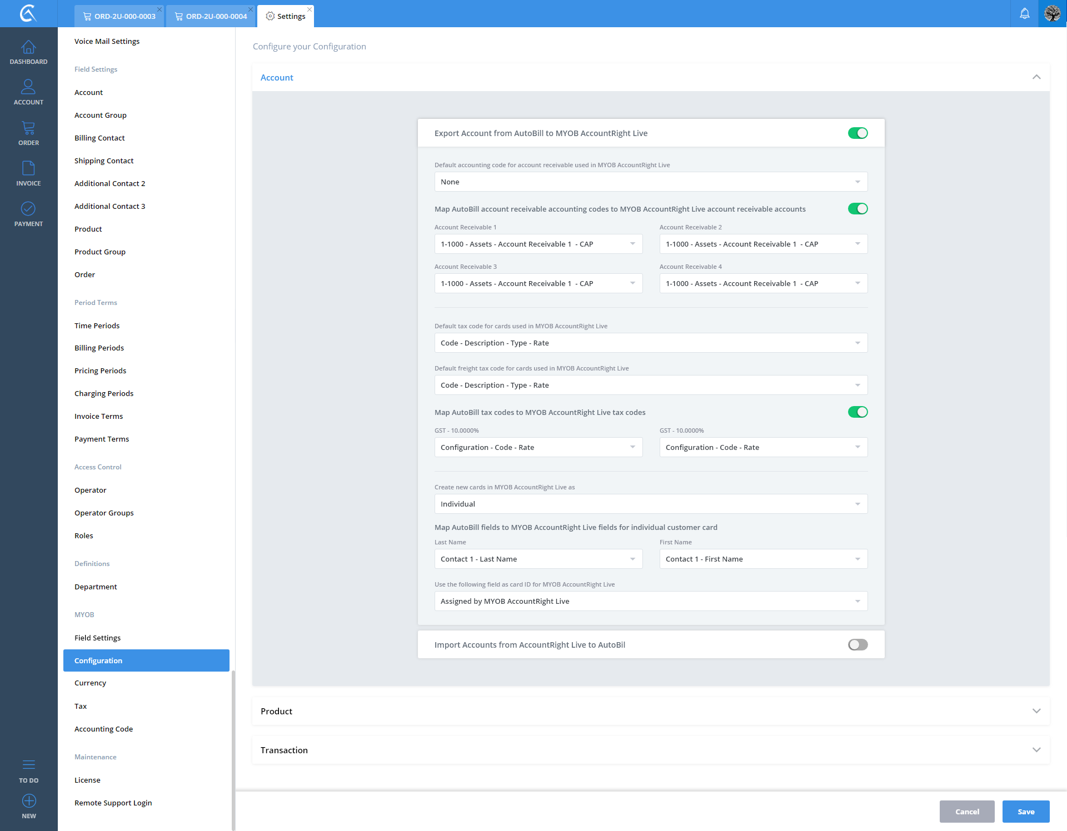This screenshot has height=831, width=1067.
Task: Open Create new cards as Individual dropdown
Action: [650, 504]
